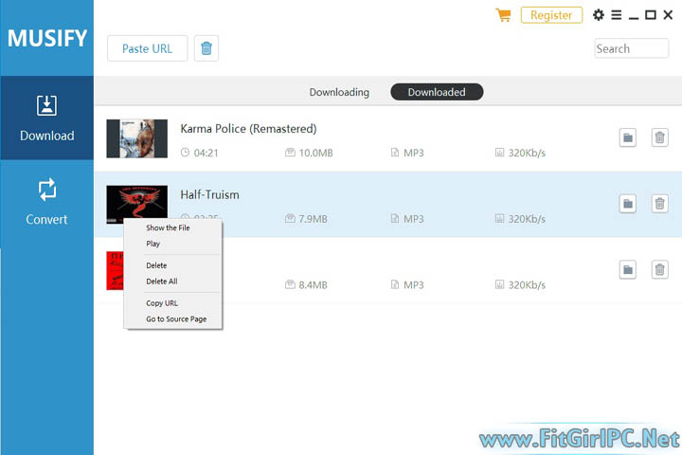Screen dimensions: 682x455
Task: Delete Karma Police (Remastered) with trash icon
Action: (659, 138)
